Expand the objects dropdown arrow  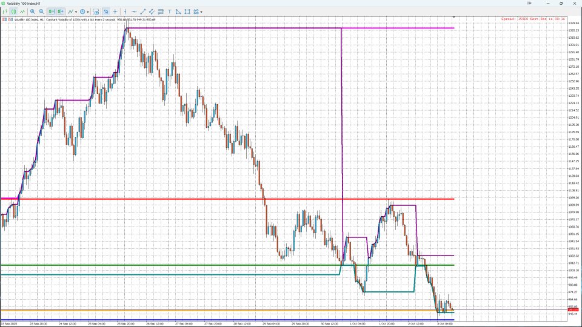(201, 12)
